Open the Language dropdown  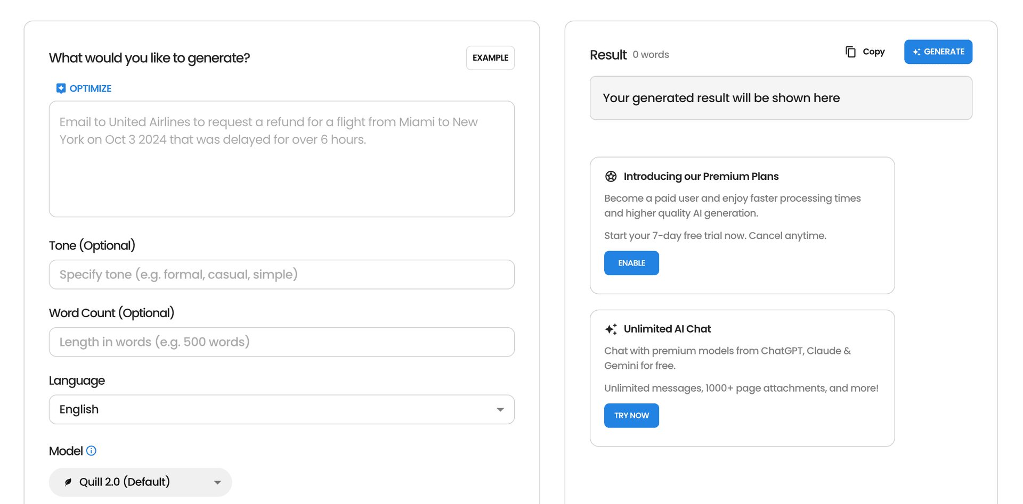click(281, 409)
